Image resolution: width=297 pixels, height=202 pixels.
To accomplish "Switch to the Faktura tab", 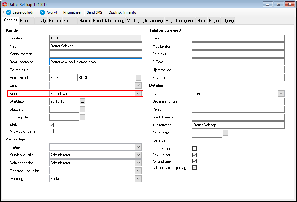I will (55, 21).
